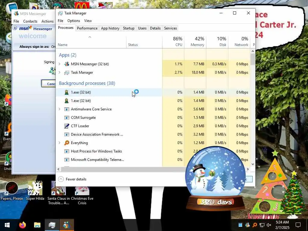Open the Actions menu in MSN Messenger
The width and height of the screenshot is (308, 231).
(x=48, y=21)
